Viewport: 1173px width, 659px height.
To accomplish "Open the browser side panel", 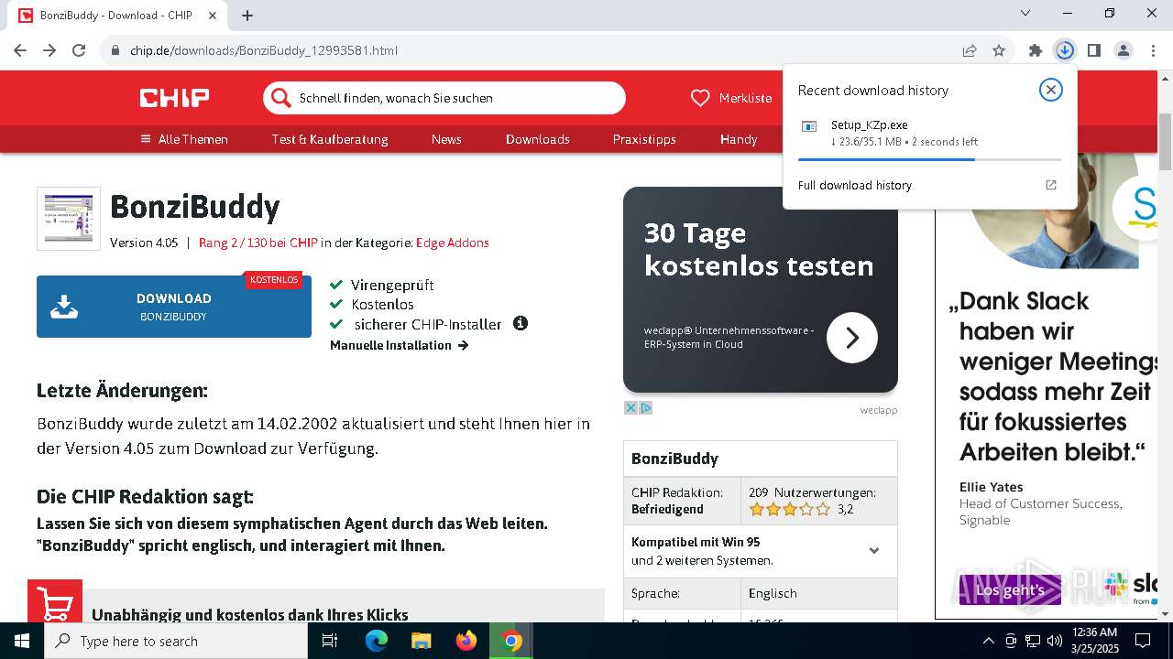I will 1094,50.
